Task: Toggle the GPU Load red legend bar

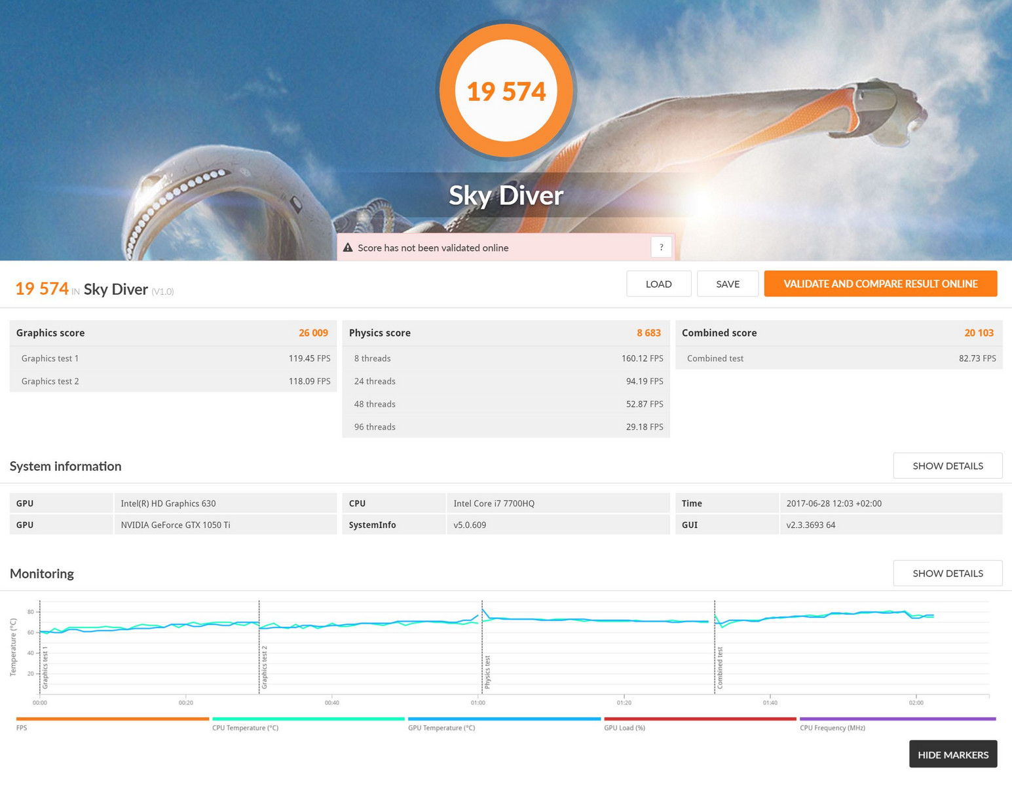Action: pyautogui.click(x=700, y=719)
